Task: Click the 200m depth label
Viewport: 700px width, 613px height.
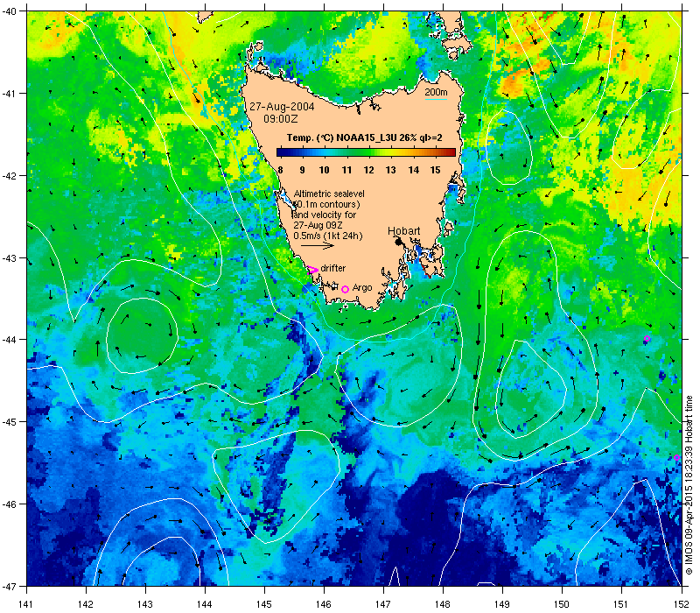Action: click(436, 93)
